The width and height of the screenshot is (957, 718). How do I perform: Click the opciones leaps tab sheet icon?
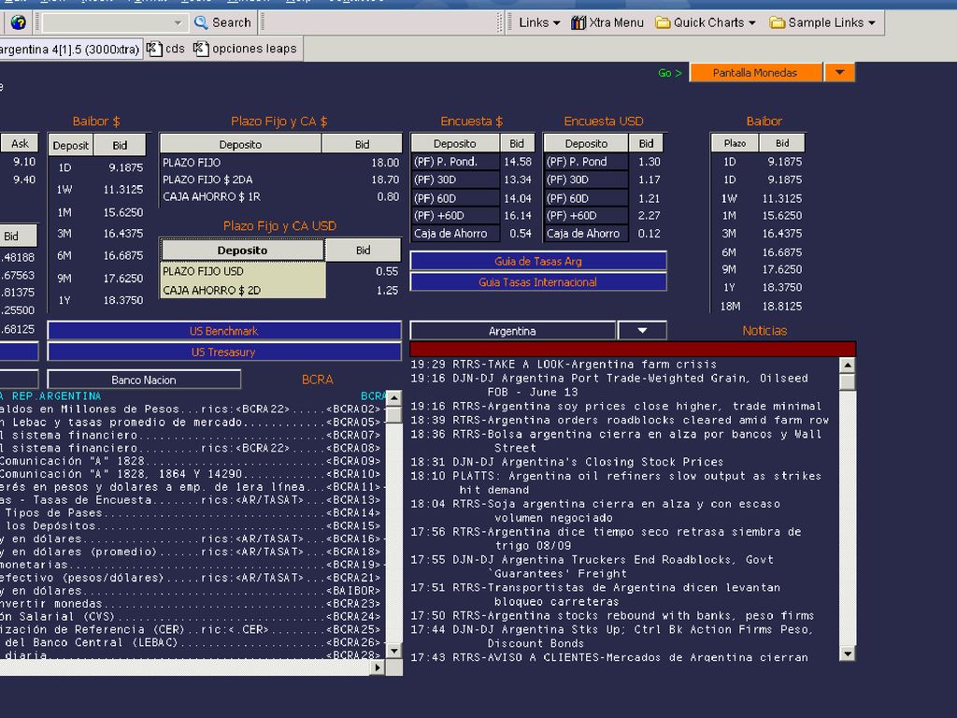[x=201, y=49]
